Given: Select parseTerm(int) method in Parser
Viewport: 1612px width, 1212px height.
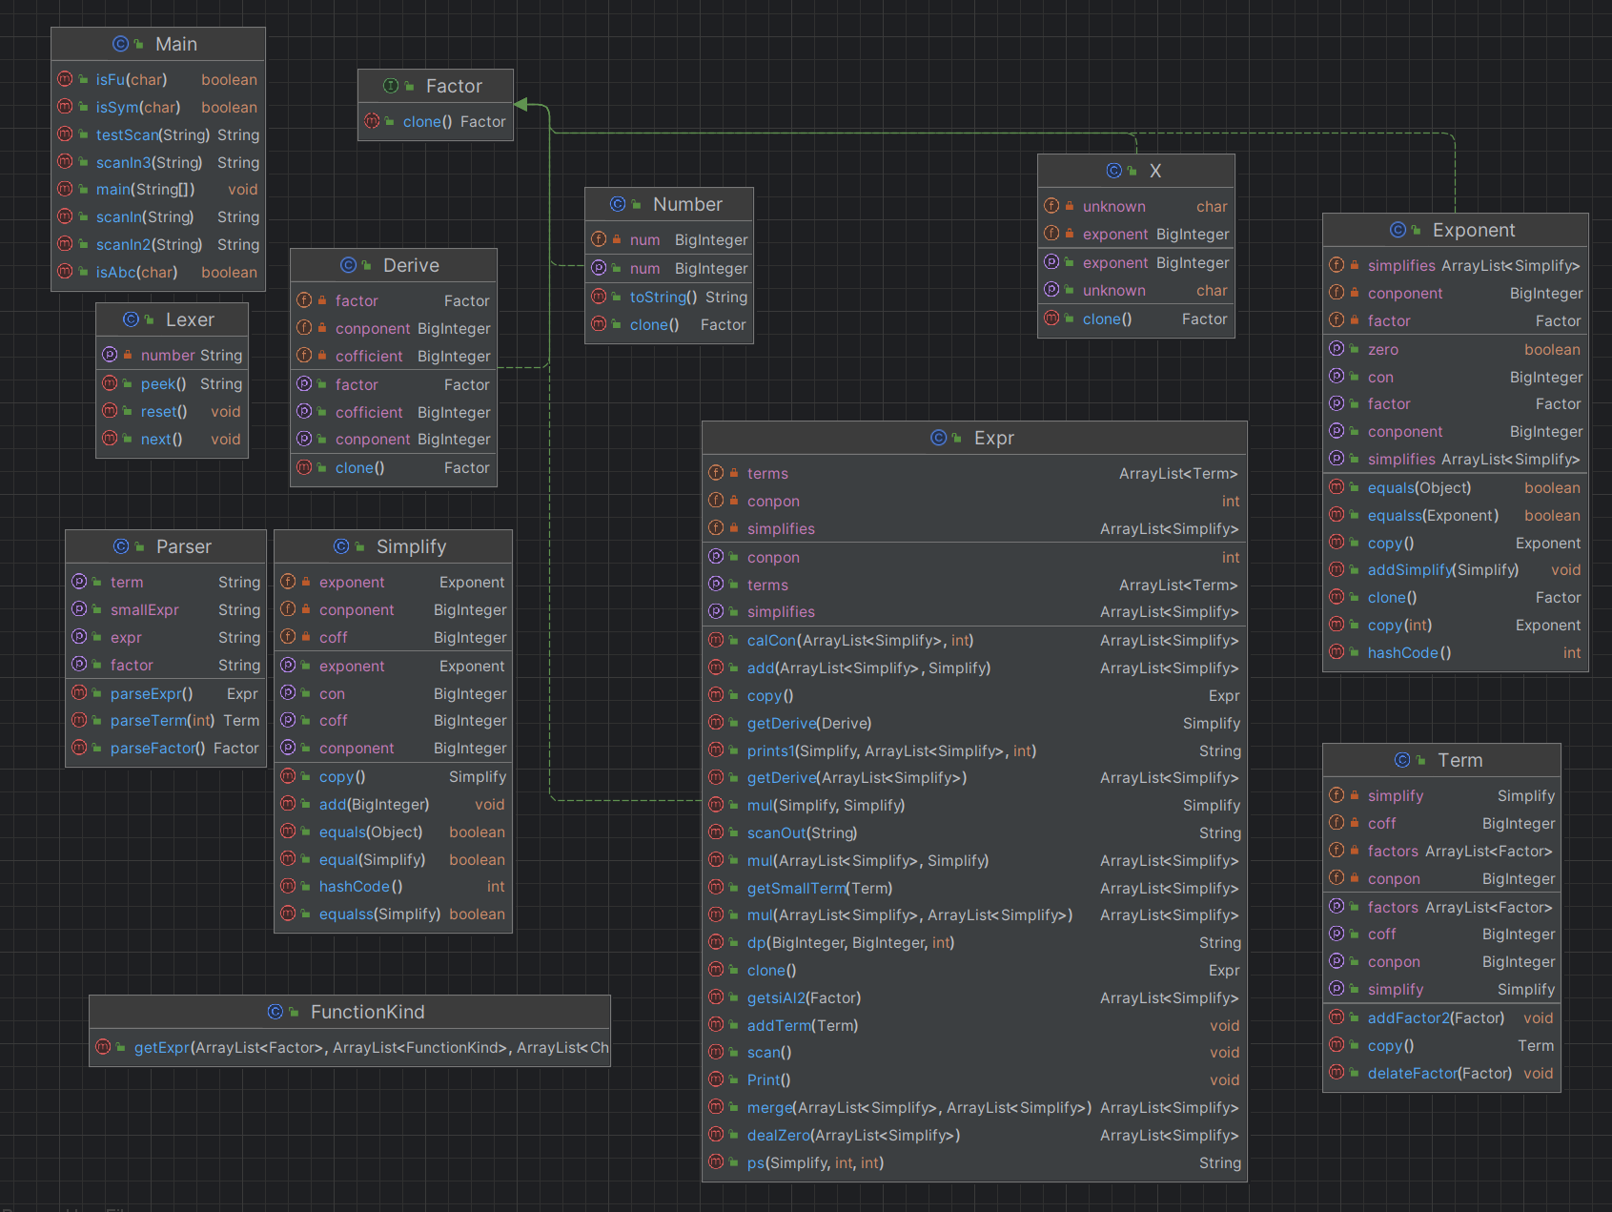Looking at the screenshot, I should pyautogui.click(x=163, y=720).
